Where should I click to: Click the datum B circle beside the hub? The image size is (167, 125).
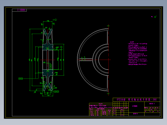(x=61, y=47)
